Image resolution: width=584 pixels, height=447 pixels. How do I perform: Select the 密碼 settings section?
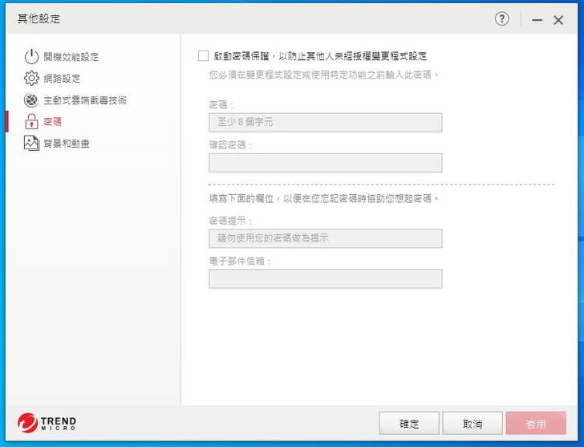(x=52, y=121)
